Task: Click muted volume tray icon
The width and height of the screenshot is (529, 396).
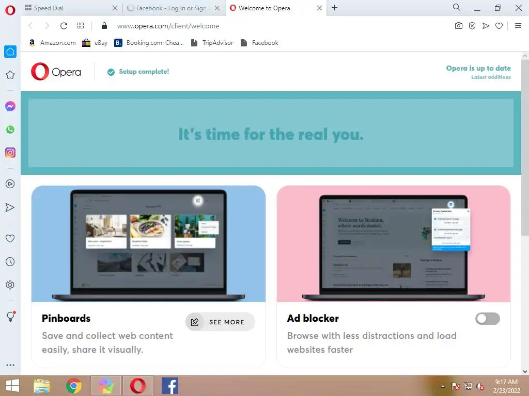Action: 480,386
